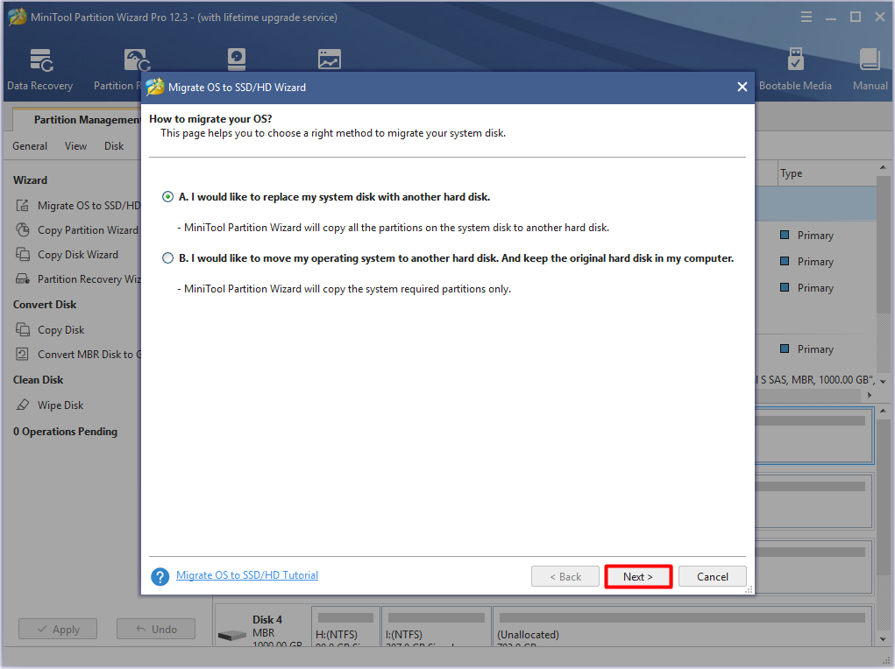895x669 pixels.
Task: Click the disk benchmark toolbar icon
Action: click(x=237, y=60)
